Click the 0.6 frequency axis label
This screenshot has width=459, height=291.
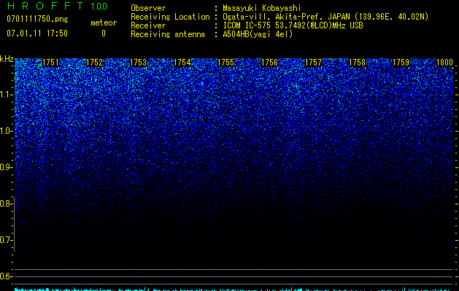tap(6, 276)
